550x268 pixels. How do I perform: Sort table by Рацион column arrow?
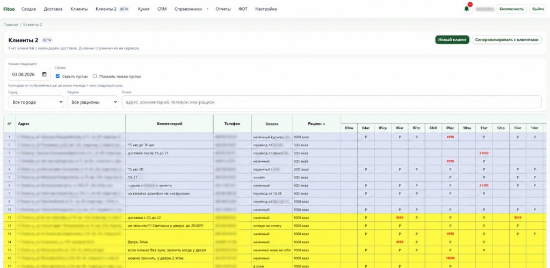(x=324, y=123)
